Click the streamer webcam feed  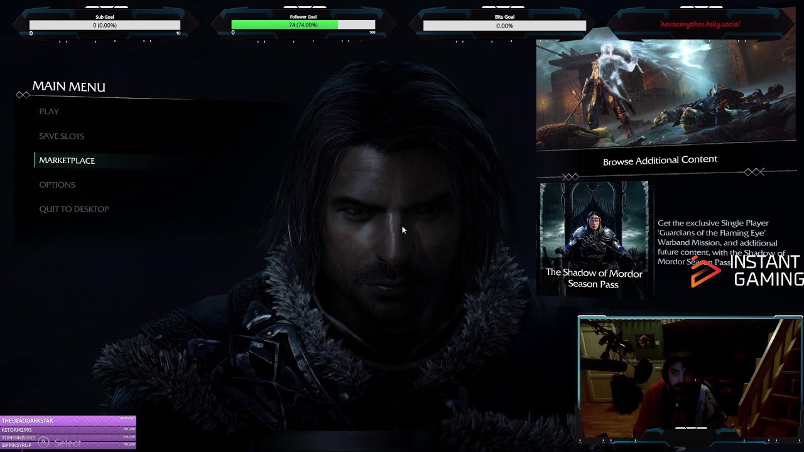tap(690, 377)
